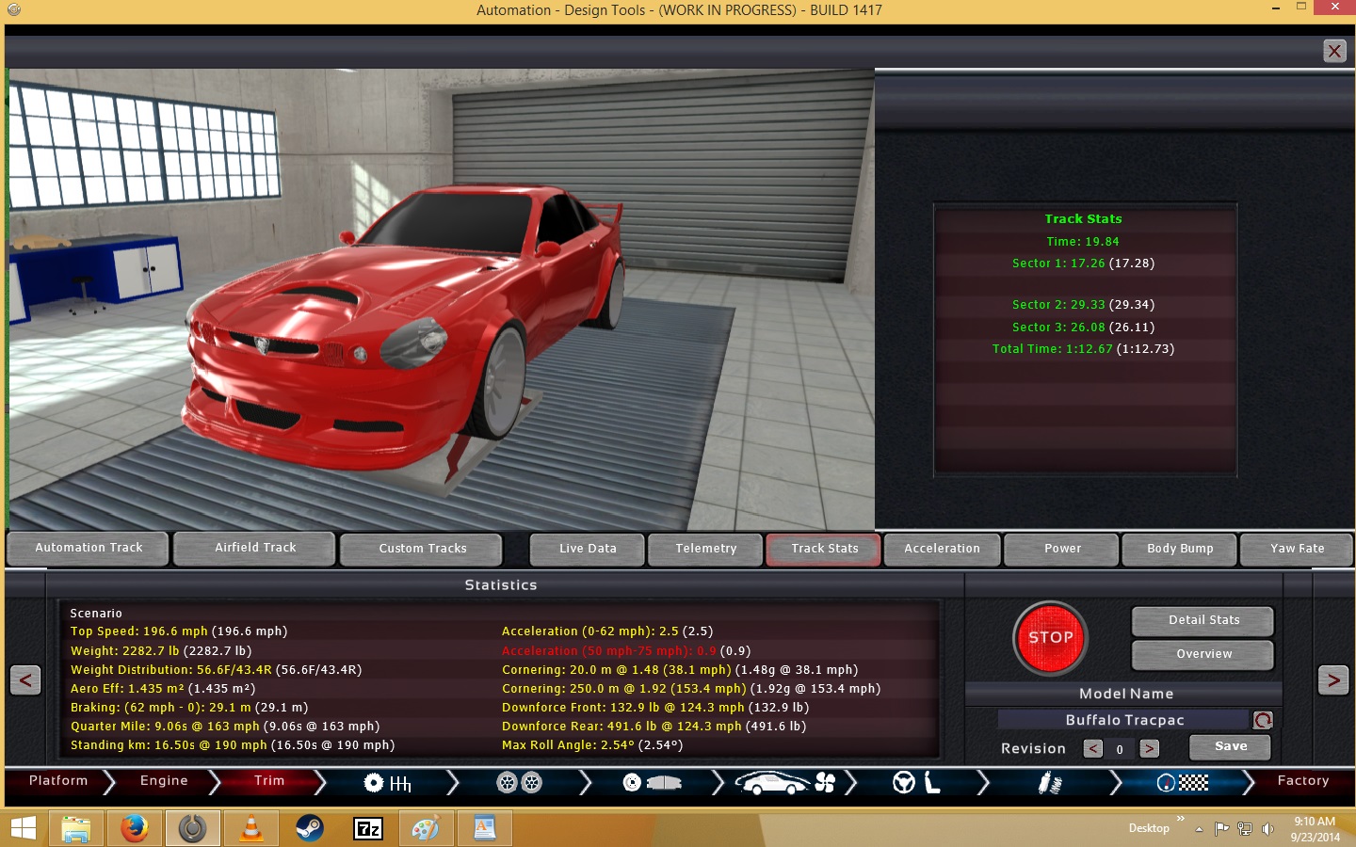Open the taskbar clock and date
Screen dimensions: 1356x847
1315,829
